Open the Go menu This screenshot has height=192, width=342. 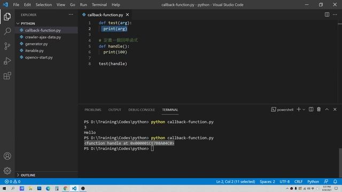(73, 5)
